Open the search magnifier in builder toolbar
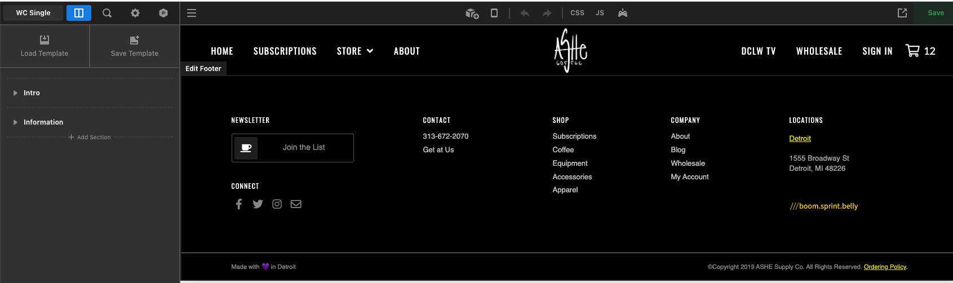This screenshot has height=283, width=953. point(107,13)
